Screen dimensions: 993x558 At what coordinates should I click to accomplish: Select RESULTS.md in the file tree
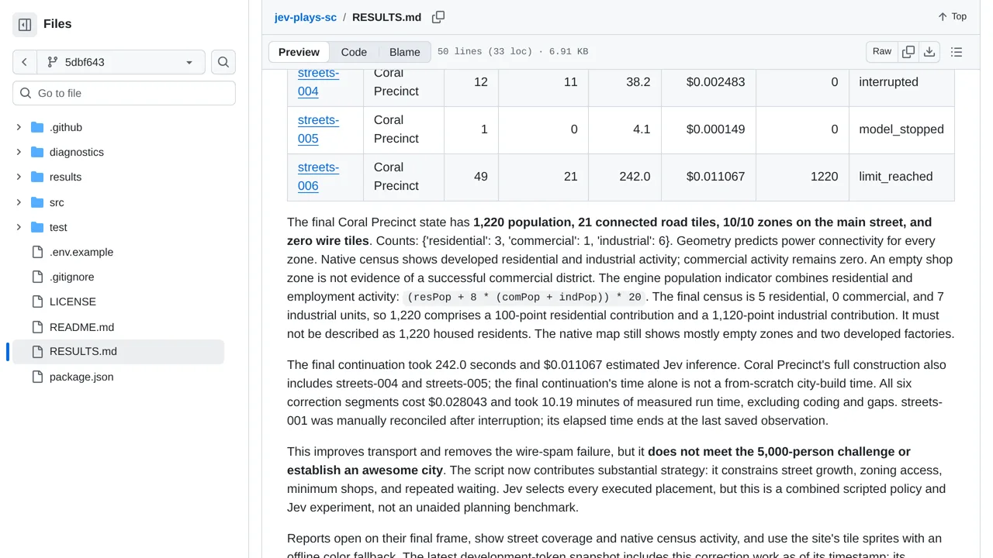pos(118,352)
